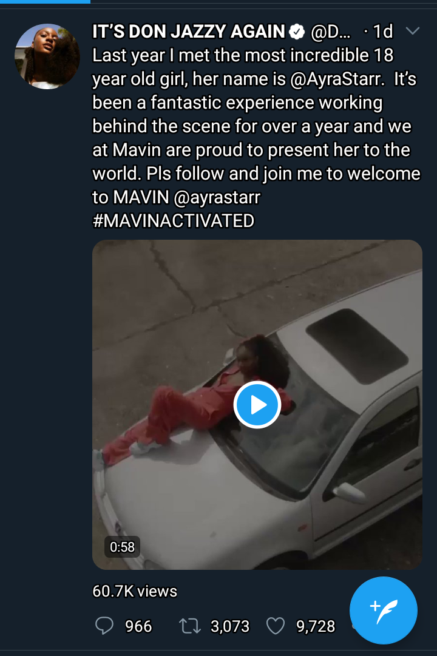The width and height of the screenshot is (437, 656).
Task: Click the verified badge beside the name
Action: click(x=297, y=32)
